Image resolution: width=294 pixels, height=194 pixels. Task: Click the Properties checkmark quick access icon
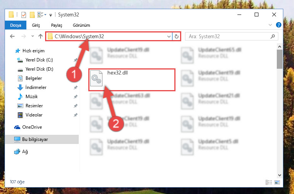(24, 15)
